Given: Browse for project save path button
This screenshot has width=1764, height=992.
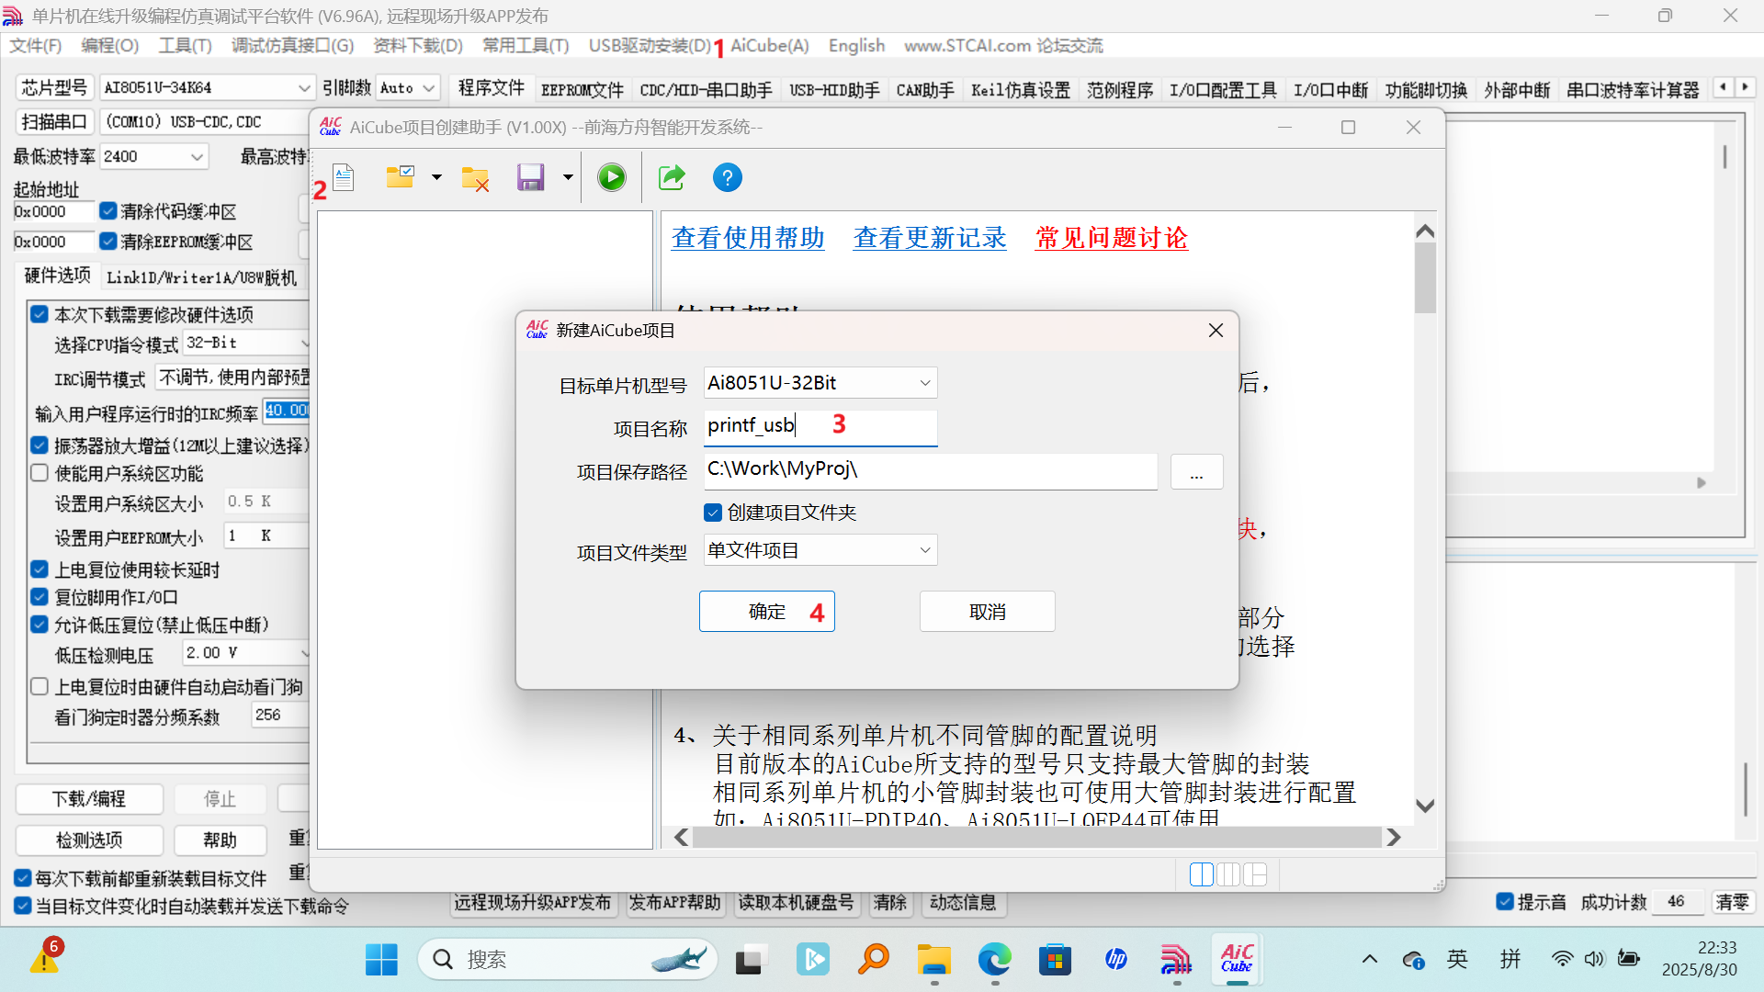Looking at the screenshot, I should (1196, 472).
